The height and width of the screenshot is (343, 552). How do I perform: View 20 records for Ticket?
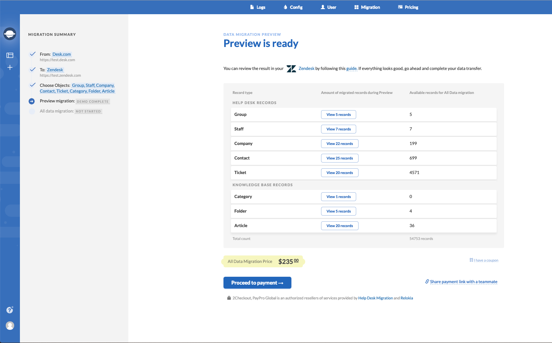tap(340, 173)
